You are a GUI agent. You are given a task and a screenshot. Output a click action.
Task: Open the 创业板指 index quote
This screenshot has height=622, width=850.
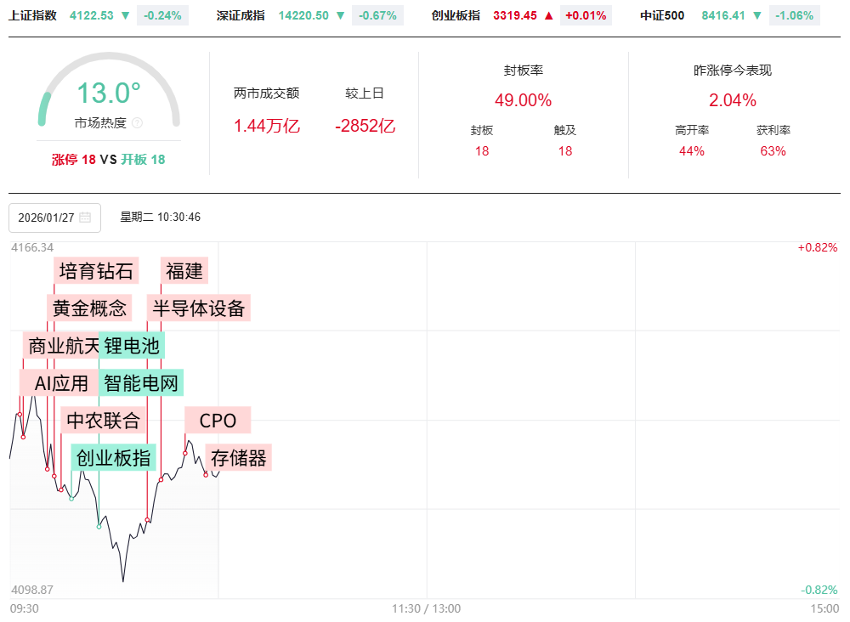pos(456,15)
